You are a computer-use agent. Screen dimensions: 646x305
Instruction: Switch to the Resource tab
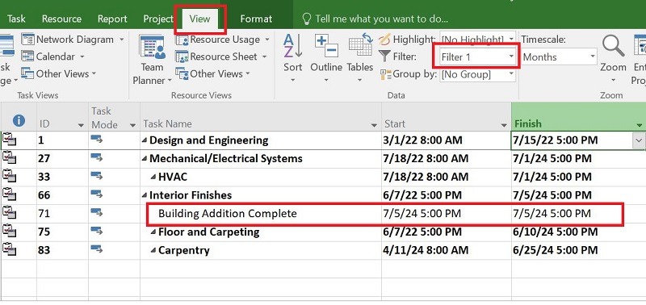coord(61,19)
